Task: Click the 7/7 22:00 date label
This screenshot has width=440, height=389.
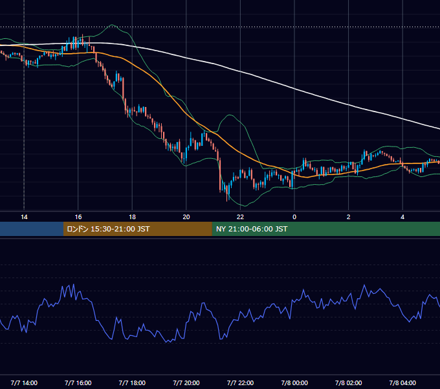Action: point(240,383)
